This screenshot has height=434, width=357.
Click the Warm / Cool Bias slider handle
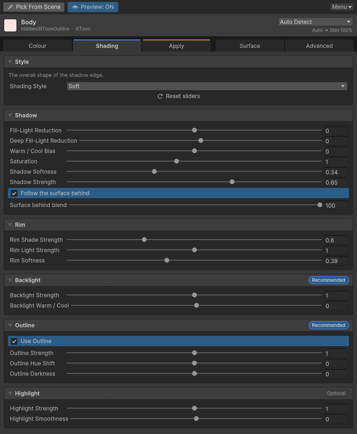(194, 151)
